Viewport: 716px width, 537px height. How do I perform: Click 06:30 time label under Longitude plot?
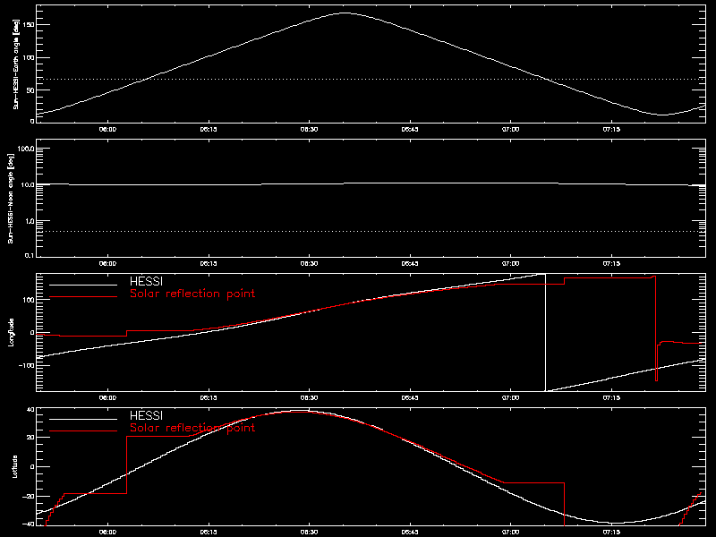coord(309,397)
